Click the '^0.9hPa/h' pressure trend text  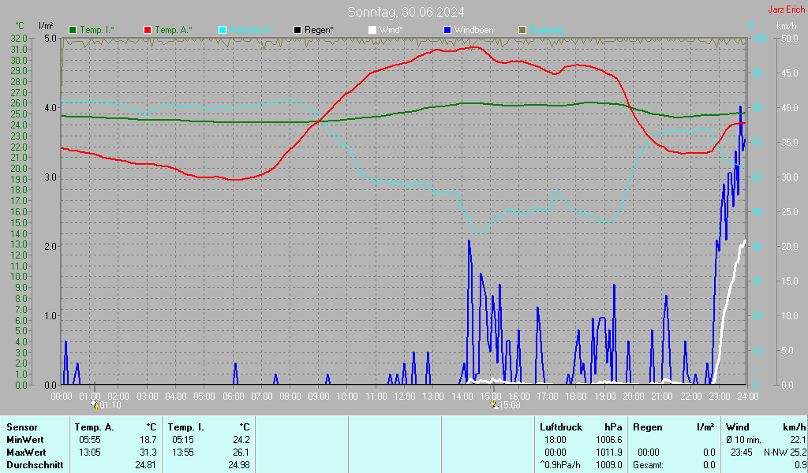point(560,465)
